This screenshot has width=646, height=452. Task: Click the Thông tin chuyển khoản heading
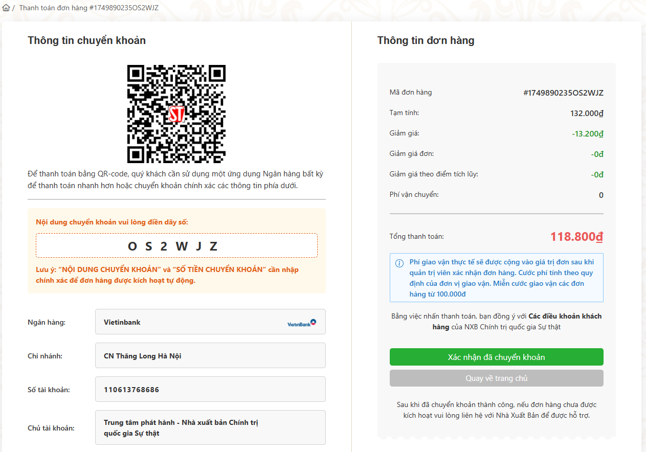coord(86,40)
